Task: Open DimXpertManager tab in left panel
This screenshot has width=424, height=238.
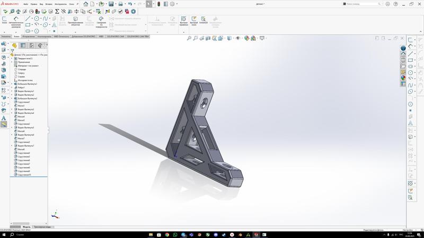Action: pyautogui.click(x=40, y=45)
